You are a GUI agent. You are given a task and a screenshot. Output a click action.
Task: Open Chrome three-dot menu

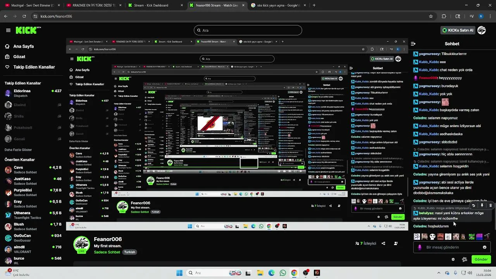(x=490, y=16)
